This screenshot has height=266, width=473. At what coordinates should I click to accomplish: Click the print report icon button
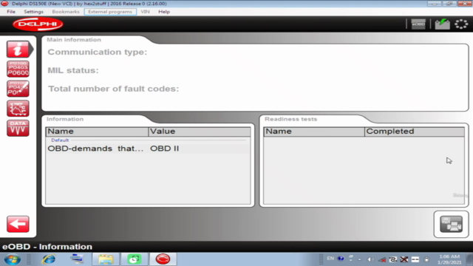pyautogui.click(x=451, y=224)
